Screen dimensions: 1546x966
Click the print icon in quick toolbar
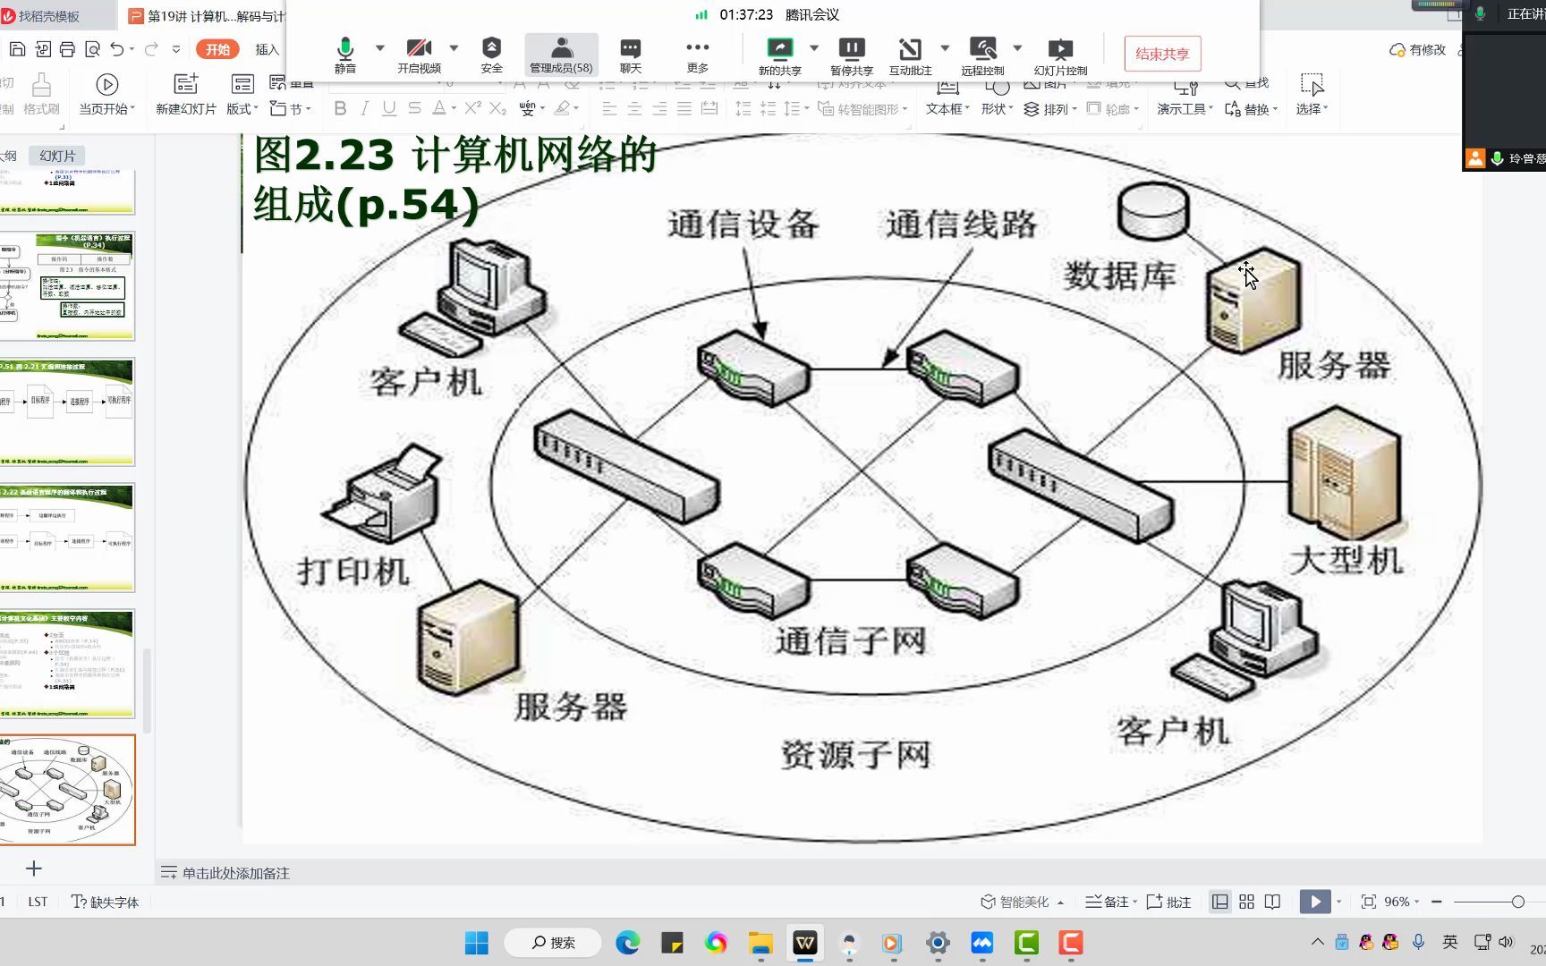[67, 49]
